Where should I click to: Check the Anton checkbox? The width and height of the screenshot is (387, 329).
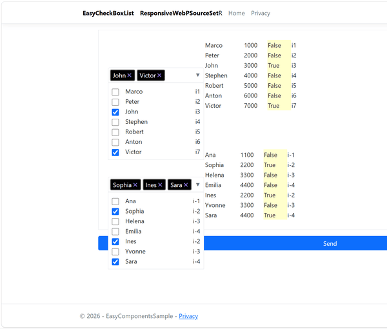115,143
